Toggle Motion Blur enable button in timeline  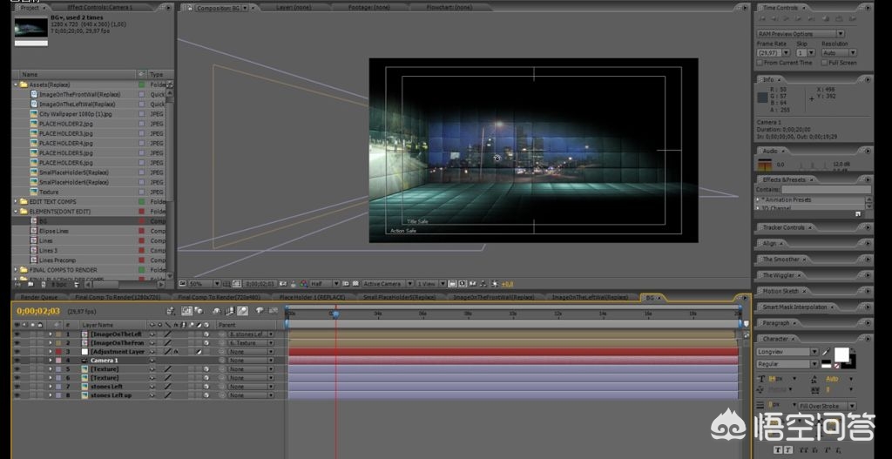tap(243, 311)
